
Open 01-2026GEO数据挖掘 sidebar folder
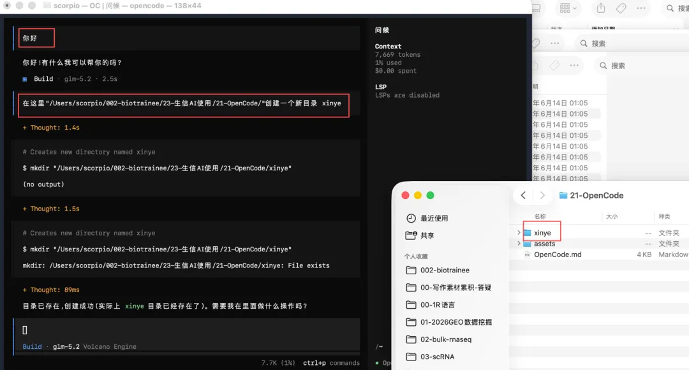tap(456, 322)
